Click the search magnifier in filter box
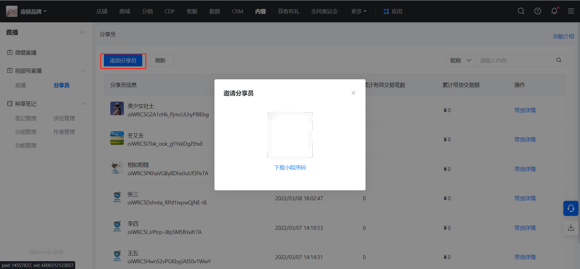Screen dimensions: 580x269 559,60
